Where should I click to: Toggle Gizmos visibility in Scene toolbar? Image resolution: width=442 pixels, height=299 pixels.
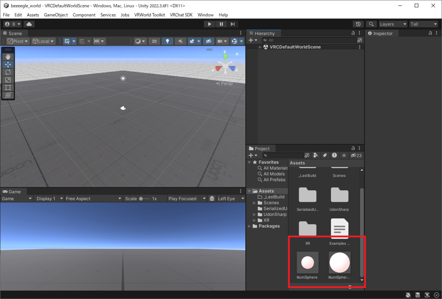pos(234,41)
